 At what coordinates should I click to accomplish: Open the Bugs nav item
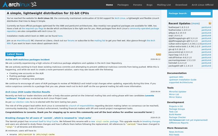point(150,5)
